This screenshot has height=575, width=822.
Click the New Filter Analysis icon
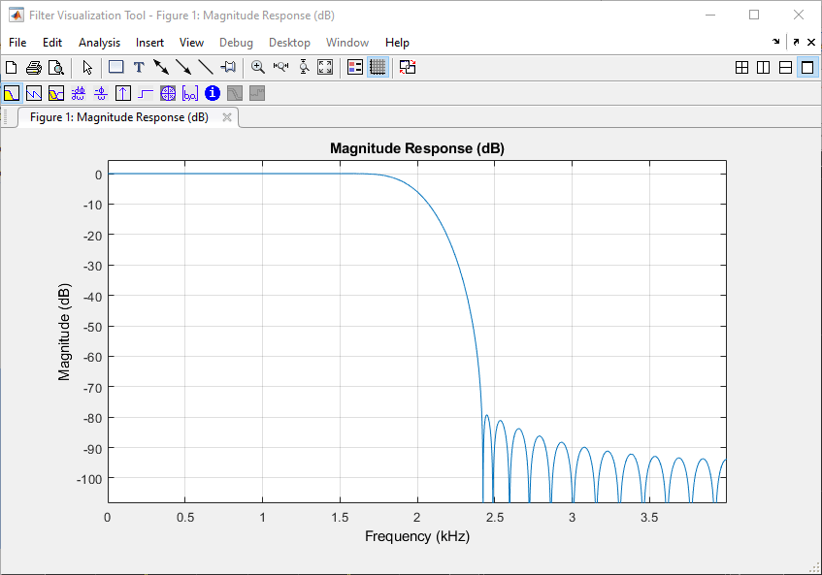(11, 68)
